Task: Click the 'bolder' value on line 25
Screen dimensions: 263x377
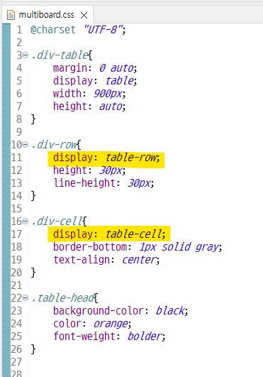Action: (x=145, y=336)
